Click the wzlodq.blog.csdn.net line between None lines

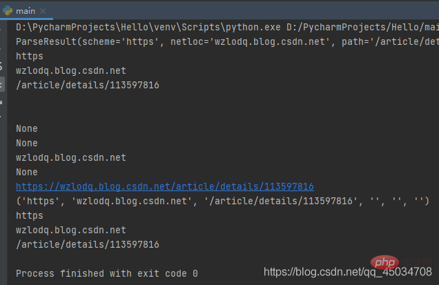click(70, 157)
